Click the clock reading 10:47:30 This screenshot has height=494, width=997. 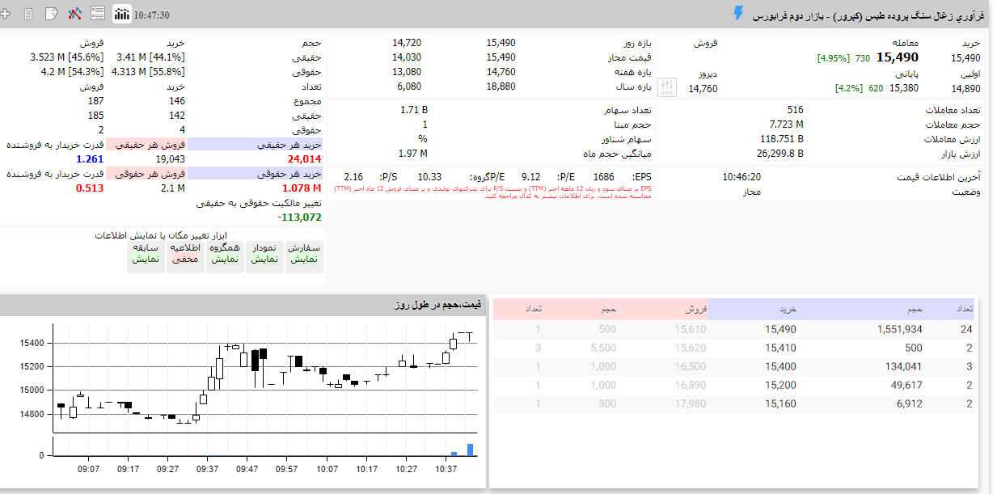[151, 15]
